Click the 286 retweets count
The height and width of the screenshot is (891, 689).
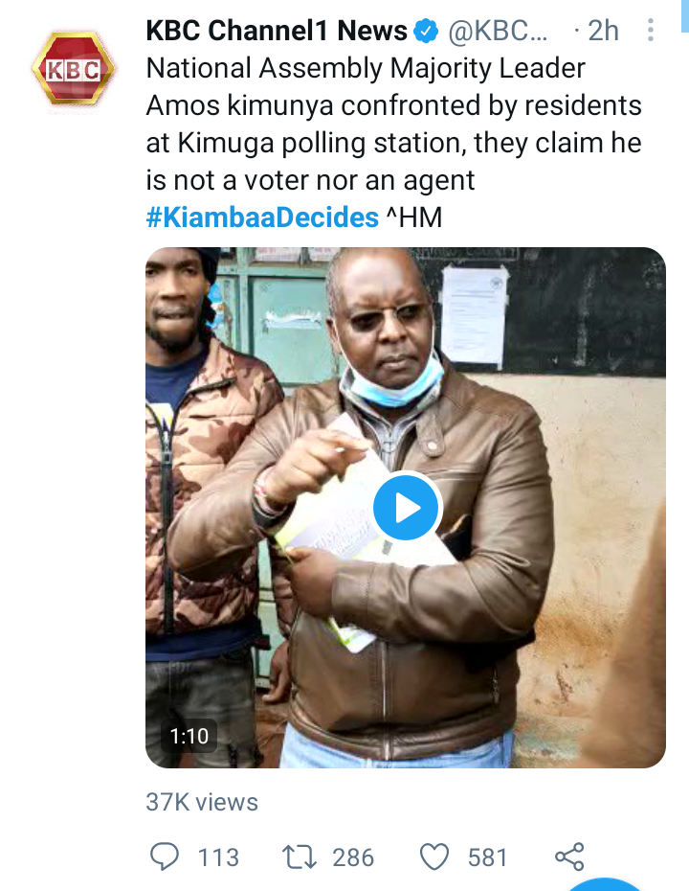click(x=353, y=856)
